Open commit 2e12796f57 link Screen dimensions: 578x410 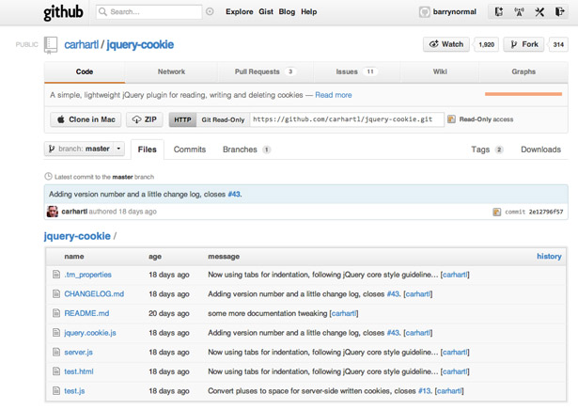[x=546, y=212]
